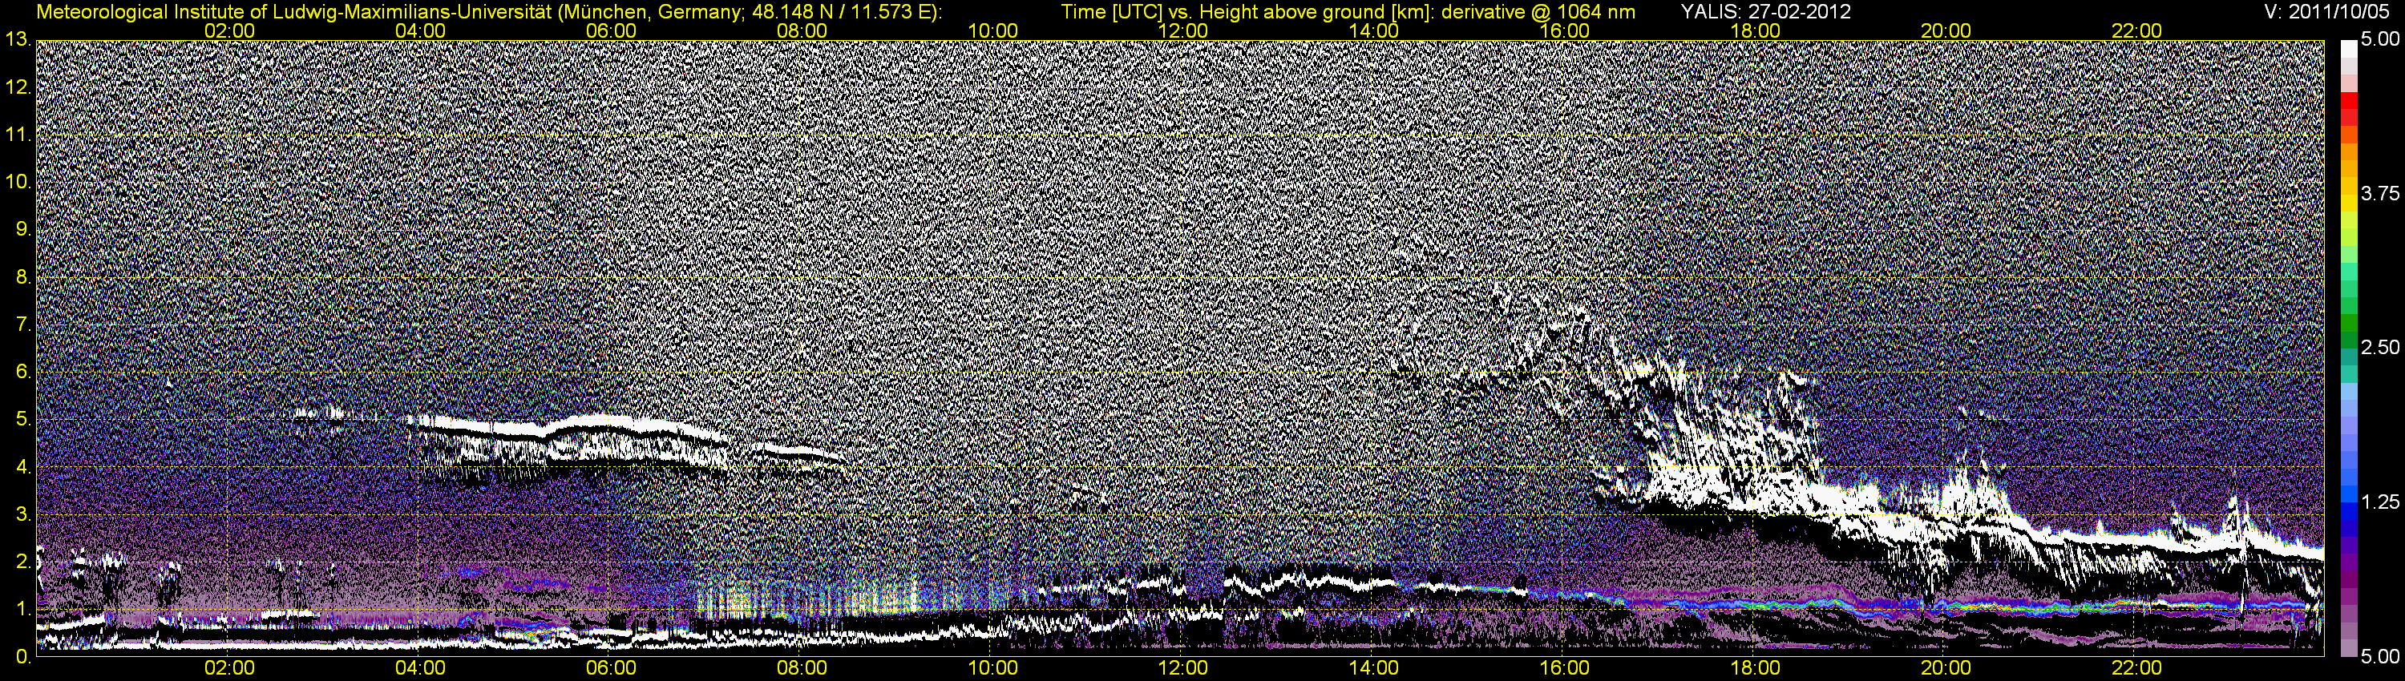2405x681 pixels.
Task: Click the 2 km height axis label
Action: tap(23, 562)
